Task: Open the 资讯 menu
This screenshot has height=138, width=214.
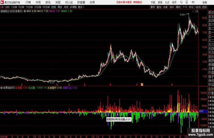Action: pos(48,2)
